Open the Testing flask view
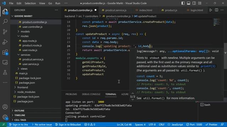The width and height of the screenshot is (227, 127). click(x=5, y=72)
